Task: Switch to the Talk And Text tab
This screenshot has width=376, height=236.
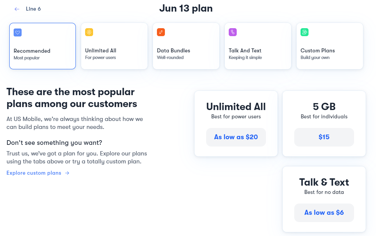Action: tap(258, 46)
